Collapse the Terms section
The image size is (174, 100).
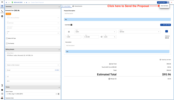tap(59, 87)
